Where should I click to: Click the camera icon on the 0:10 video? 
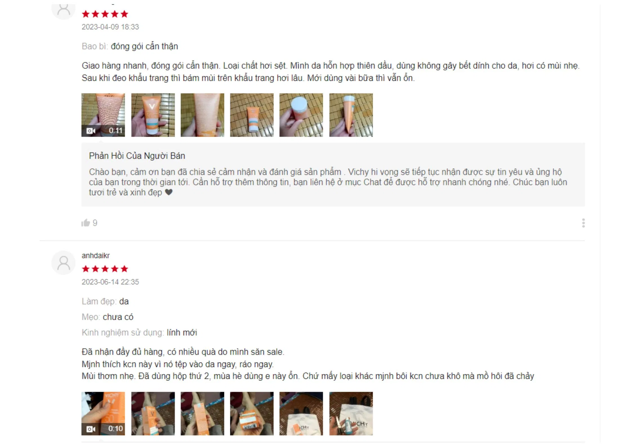[91, 429]
